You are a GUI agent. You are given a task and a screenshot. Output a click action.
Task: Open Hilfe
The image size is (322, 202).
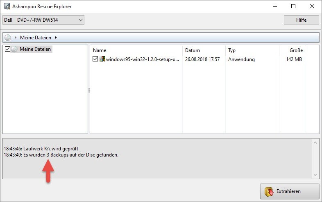301,20
